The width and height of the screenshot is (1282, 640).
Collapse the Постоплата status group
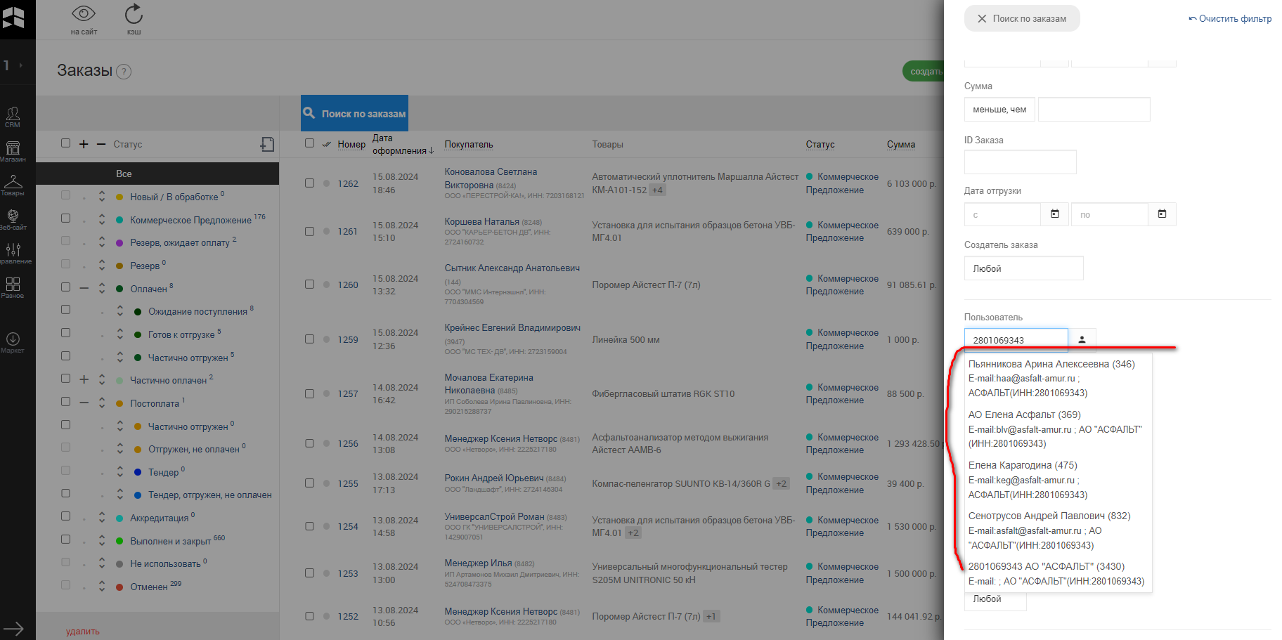(x=84, y=403)
